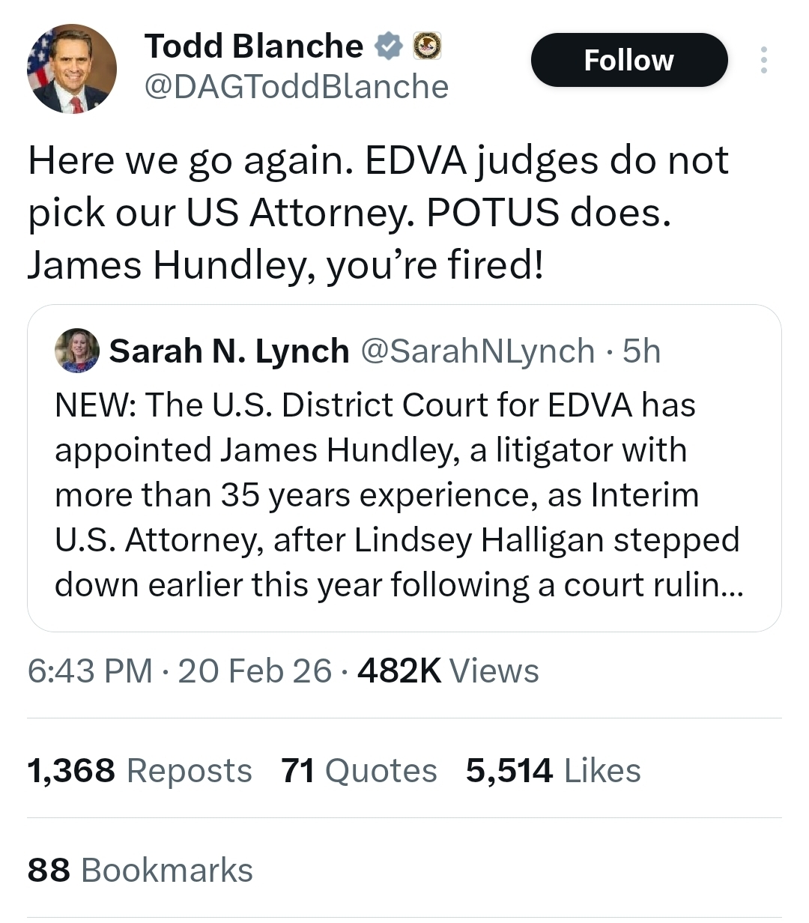View the 482K Views analytics

point(448,671)
